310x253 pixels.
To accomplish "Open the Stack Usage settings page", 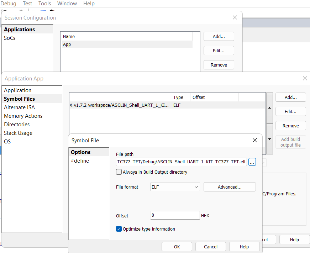I will [18, 133].
